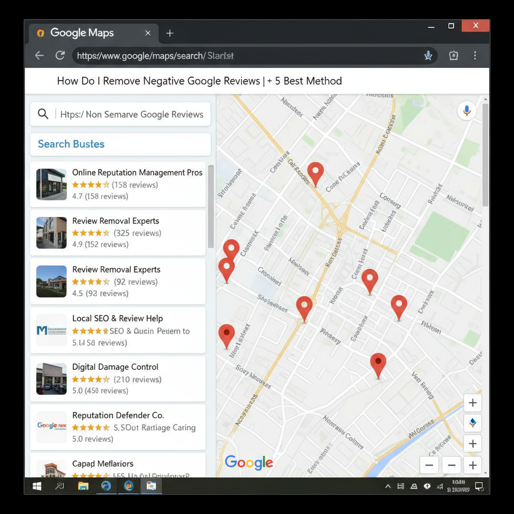Open the notifications icon in the taskbar

(x=479, y=486)
